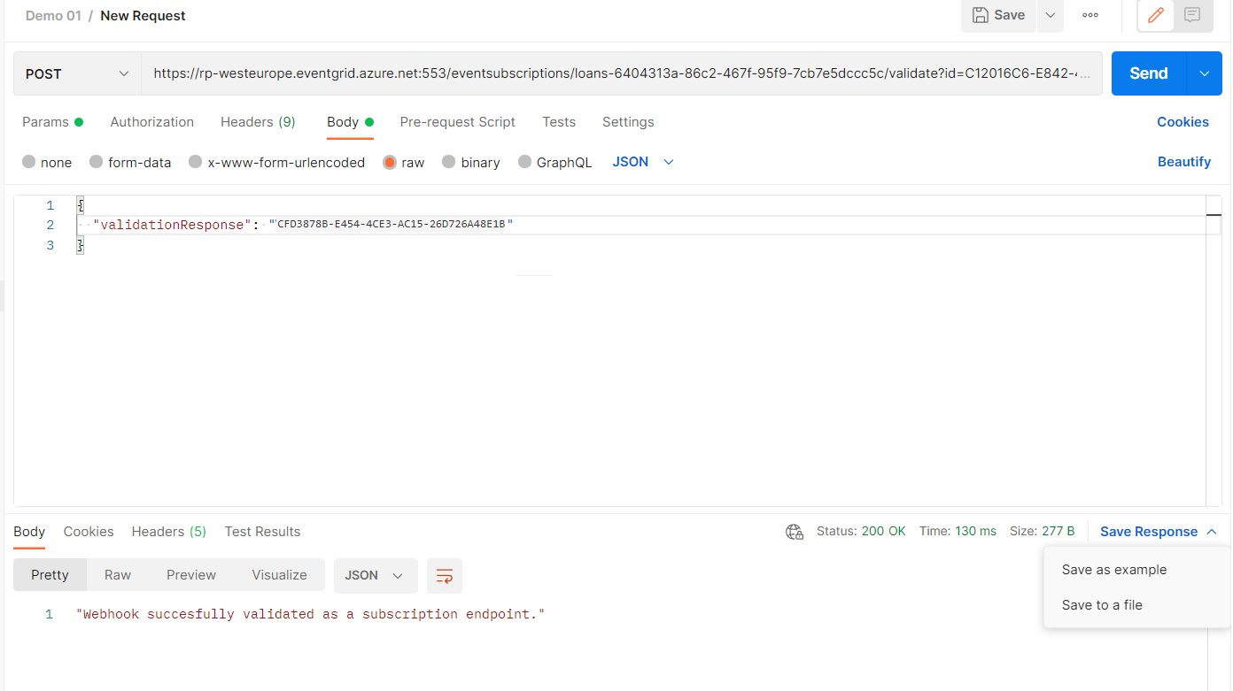Choose x-www-form-urlencoded body type
This screenshot has width=1233, height=691.
click(x=277, y=162)
